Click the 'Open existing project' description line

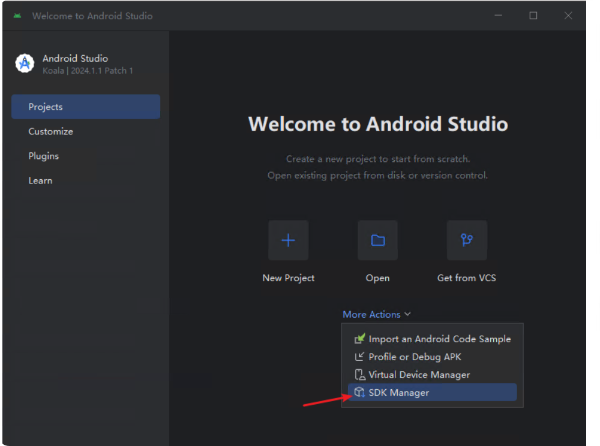[x=377, y=176]
